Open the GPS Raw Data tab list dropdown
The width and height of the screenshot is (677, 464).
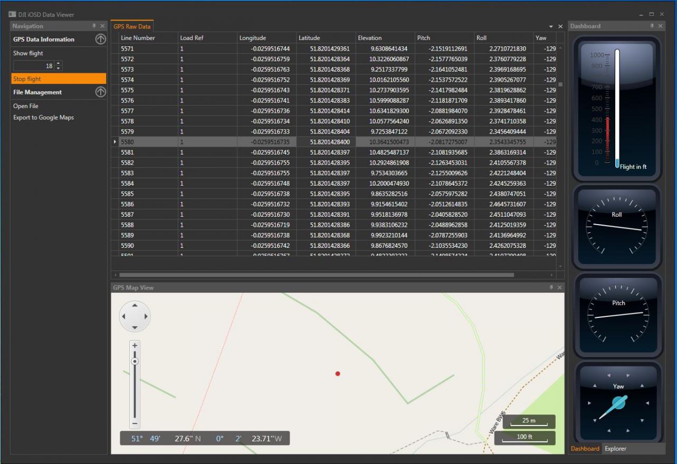551,26
